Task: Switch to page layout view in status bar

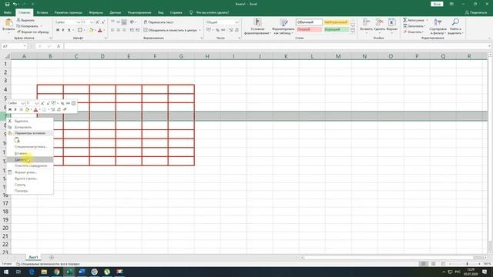Action: pyautogui.click(x=433, y=264)
